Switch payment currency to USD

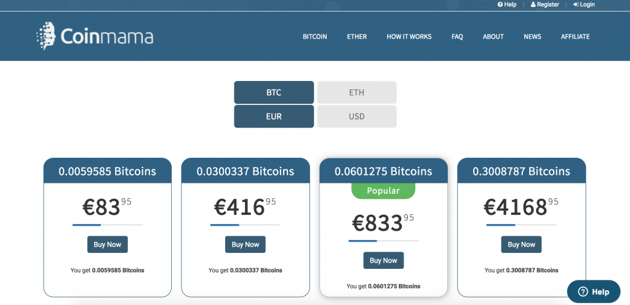[x=357, y=117]
